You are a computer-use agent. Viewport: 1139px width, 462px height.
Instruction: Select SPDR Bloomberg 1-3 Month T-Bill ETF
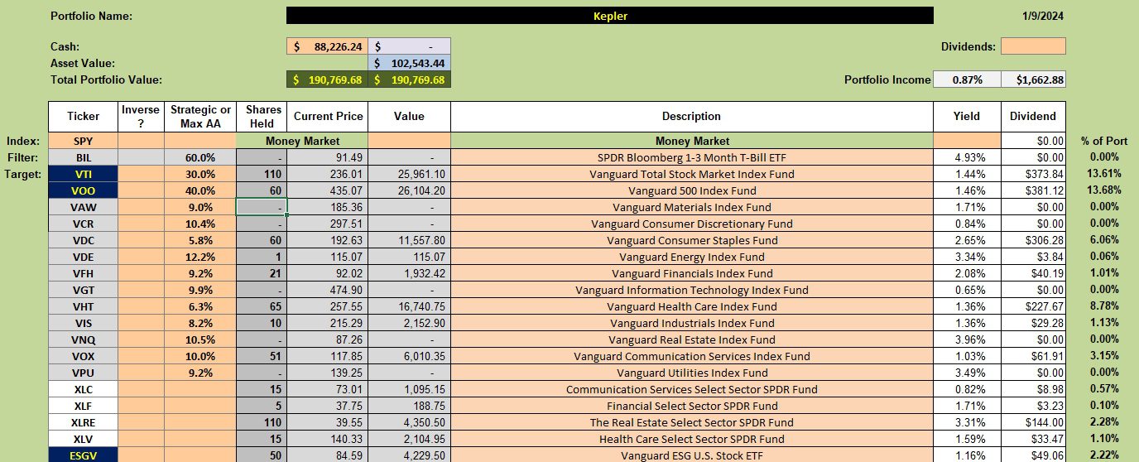pos(691,157)
